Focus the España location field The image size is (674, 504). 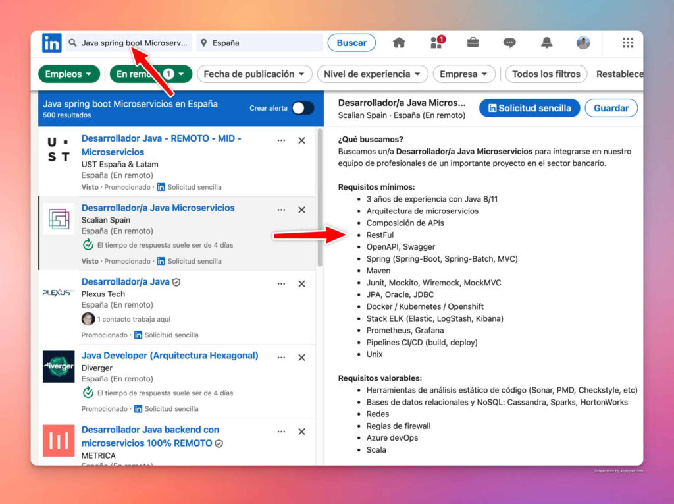pos(259,43)
